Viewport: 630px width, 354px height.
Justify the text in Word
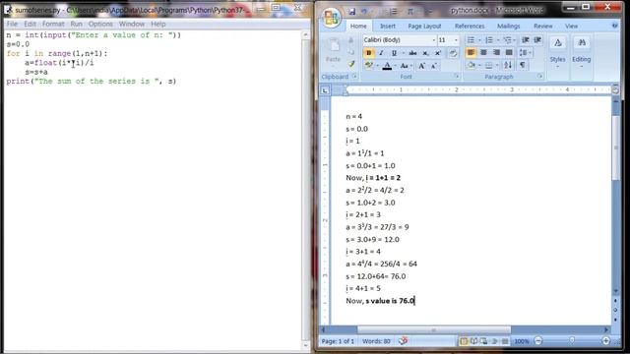tap(509, 52)
